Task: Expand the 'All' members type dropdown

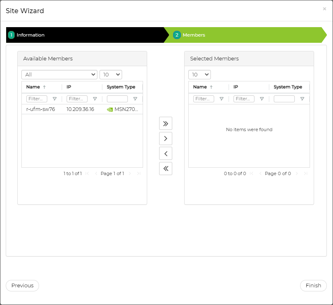Action: point(59,74)
